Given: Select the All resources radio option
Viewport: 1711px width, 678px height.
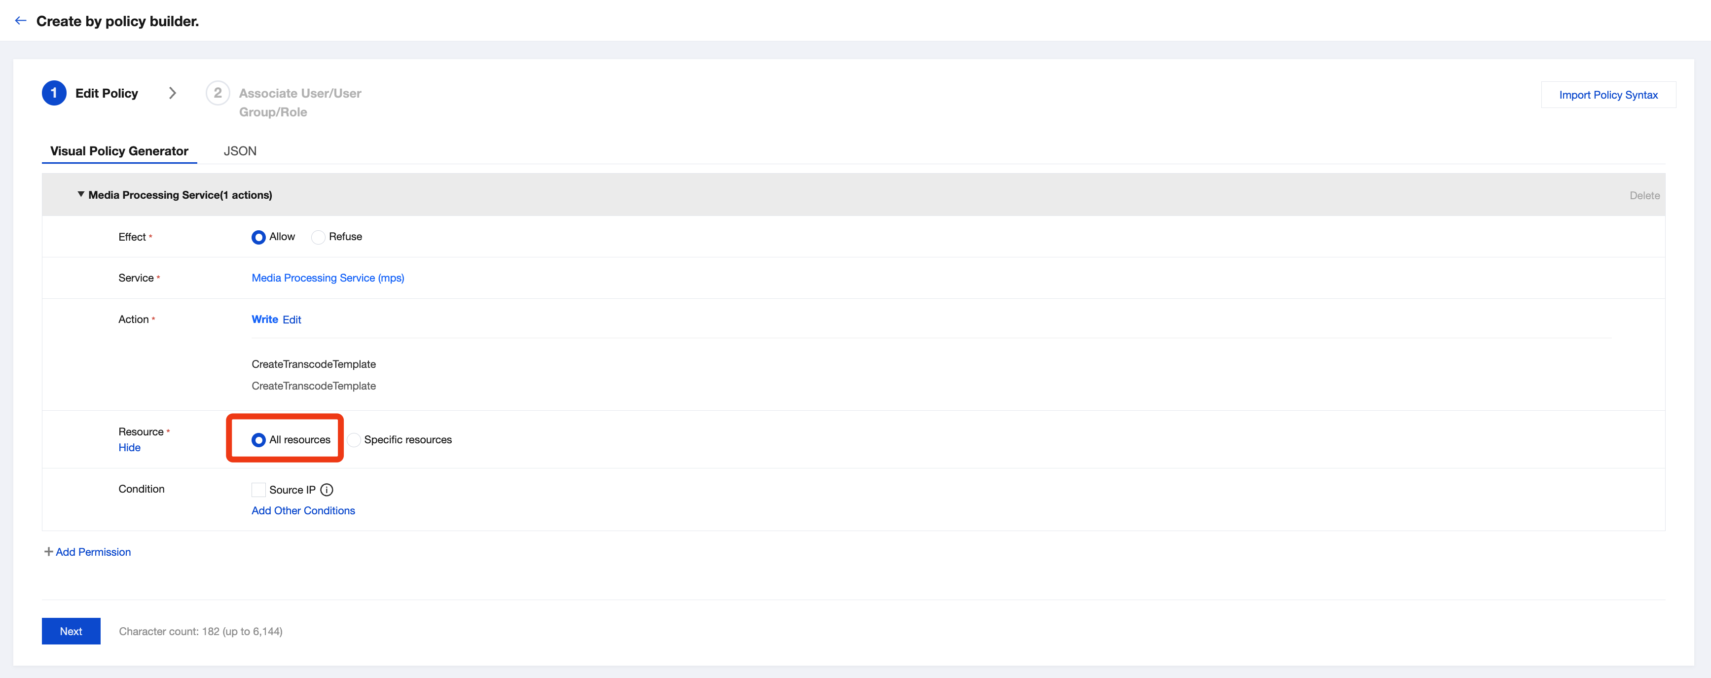Looking at the screenshot, I should point(258,440).
